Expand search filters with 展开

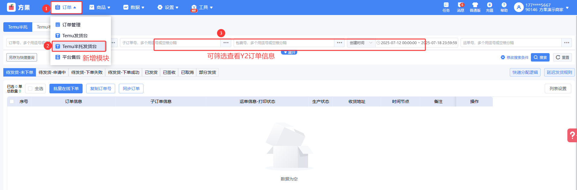[289, 53]
